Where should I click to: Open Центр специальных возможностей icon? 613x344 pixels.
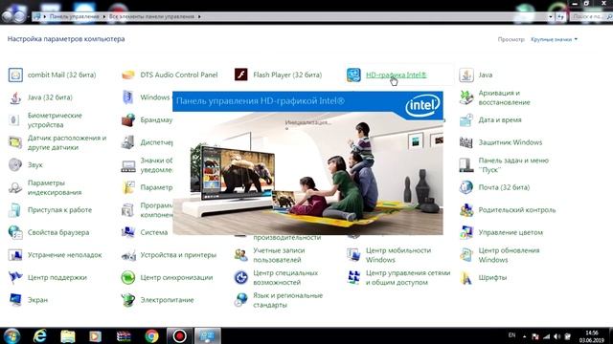click(x=240, y=278)
